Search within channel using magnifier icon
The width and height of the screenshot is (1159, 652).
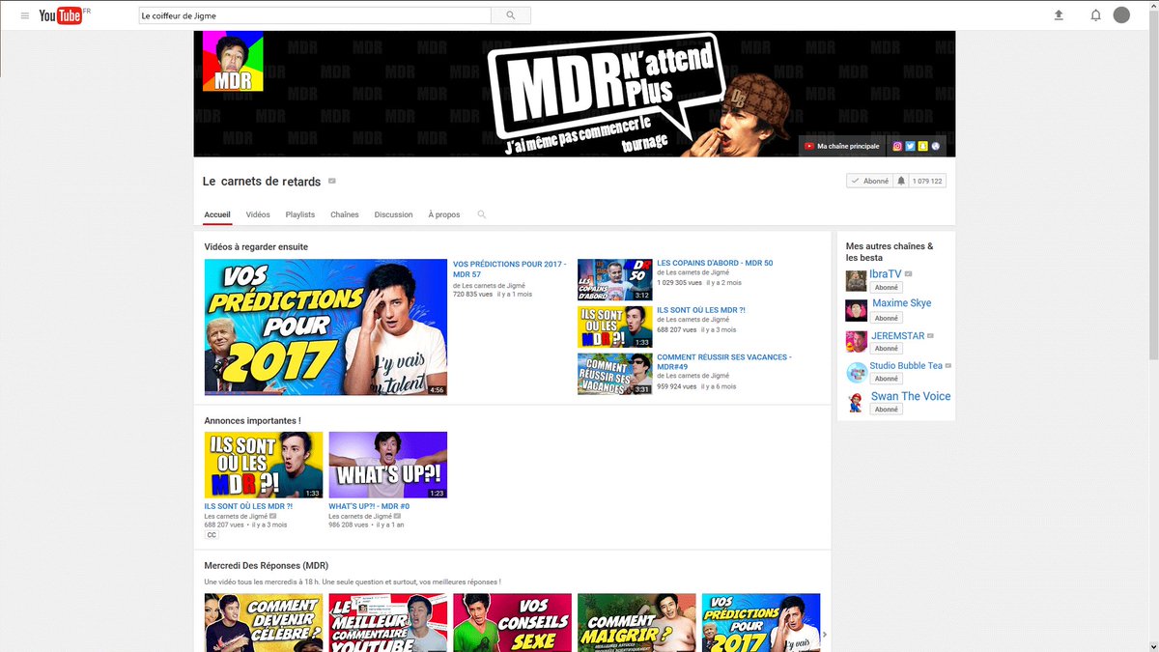(x=482, y=214)
